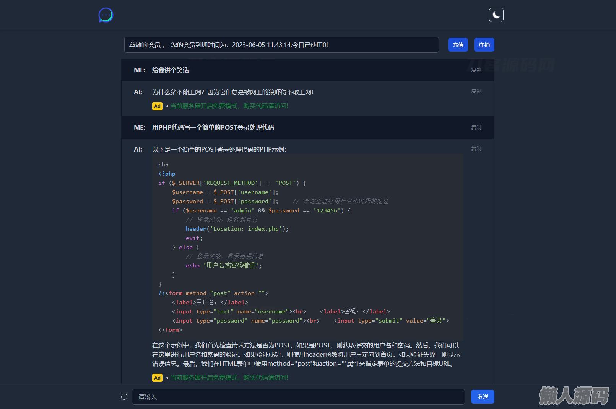Click the membership expiry notice box
The height and width of the screenshot is (409, 616).
tap(281, 45)
